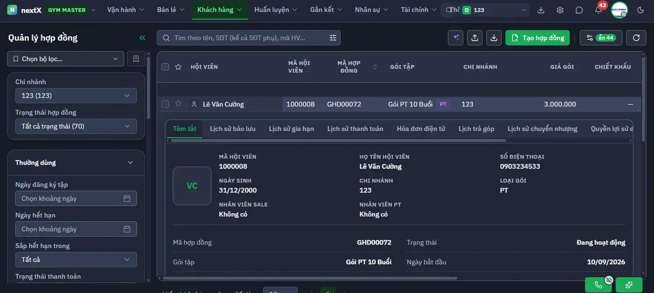
Task: Open Chi nhánh 123 (123) dropdown
Action: tap(76, 95)
